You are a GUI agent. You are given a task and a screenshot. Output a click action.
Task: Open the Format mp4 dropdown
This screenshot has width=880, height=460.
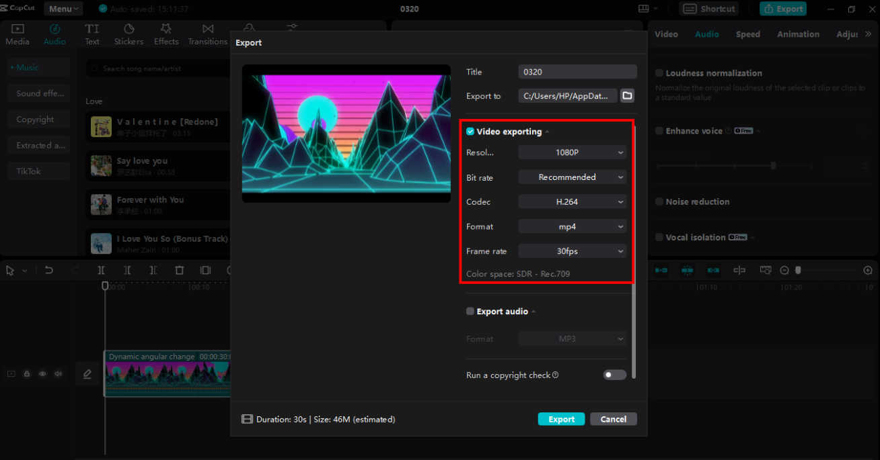(573, 226)
